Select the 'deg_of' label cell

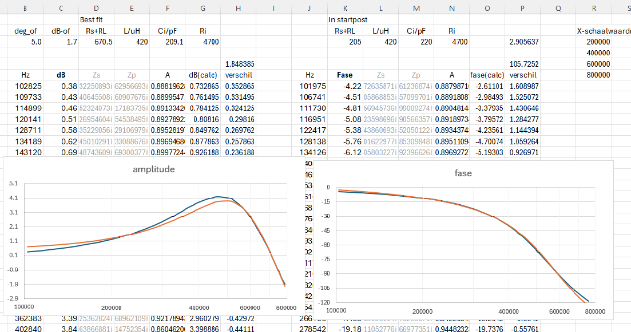point(25,31)
